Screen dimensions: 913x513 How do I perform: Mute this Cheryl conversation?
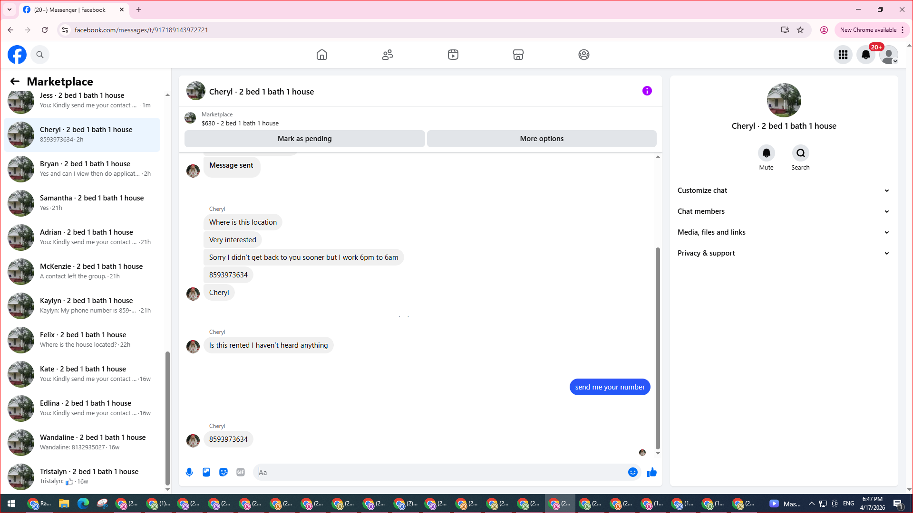pyautogui.click(x=766, y=153)
